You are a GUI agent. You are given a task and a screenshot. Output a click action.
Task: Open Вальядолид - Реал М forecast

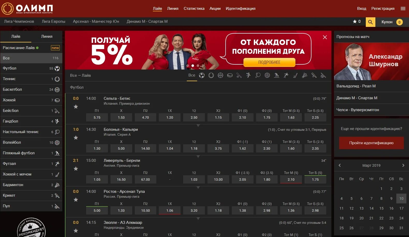tap(371, 86)
